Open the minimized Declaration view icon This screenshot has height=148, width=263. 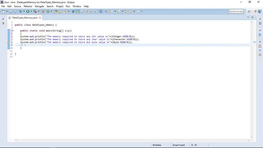[x=260, y=55]
